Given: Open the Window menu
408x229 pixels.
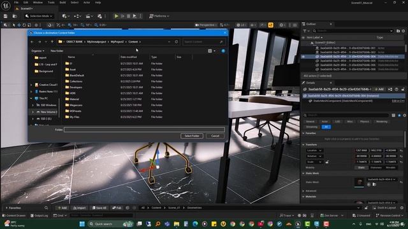Looking at the screenshot, I should (38, 3).
